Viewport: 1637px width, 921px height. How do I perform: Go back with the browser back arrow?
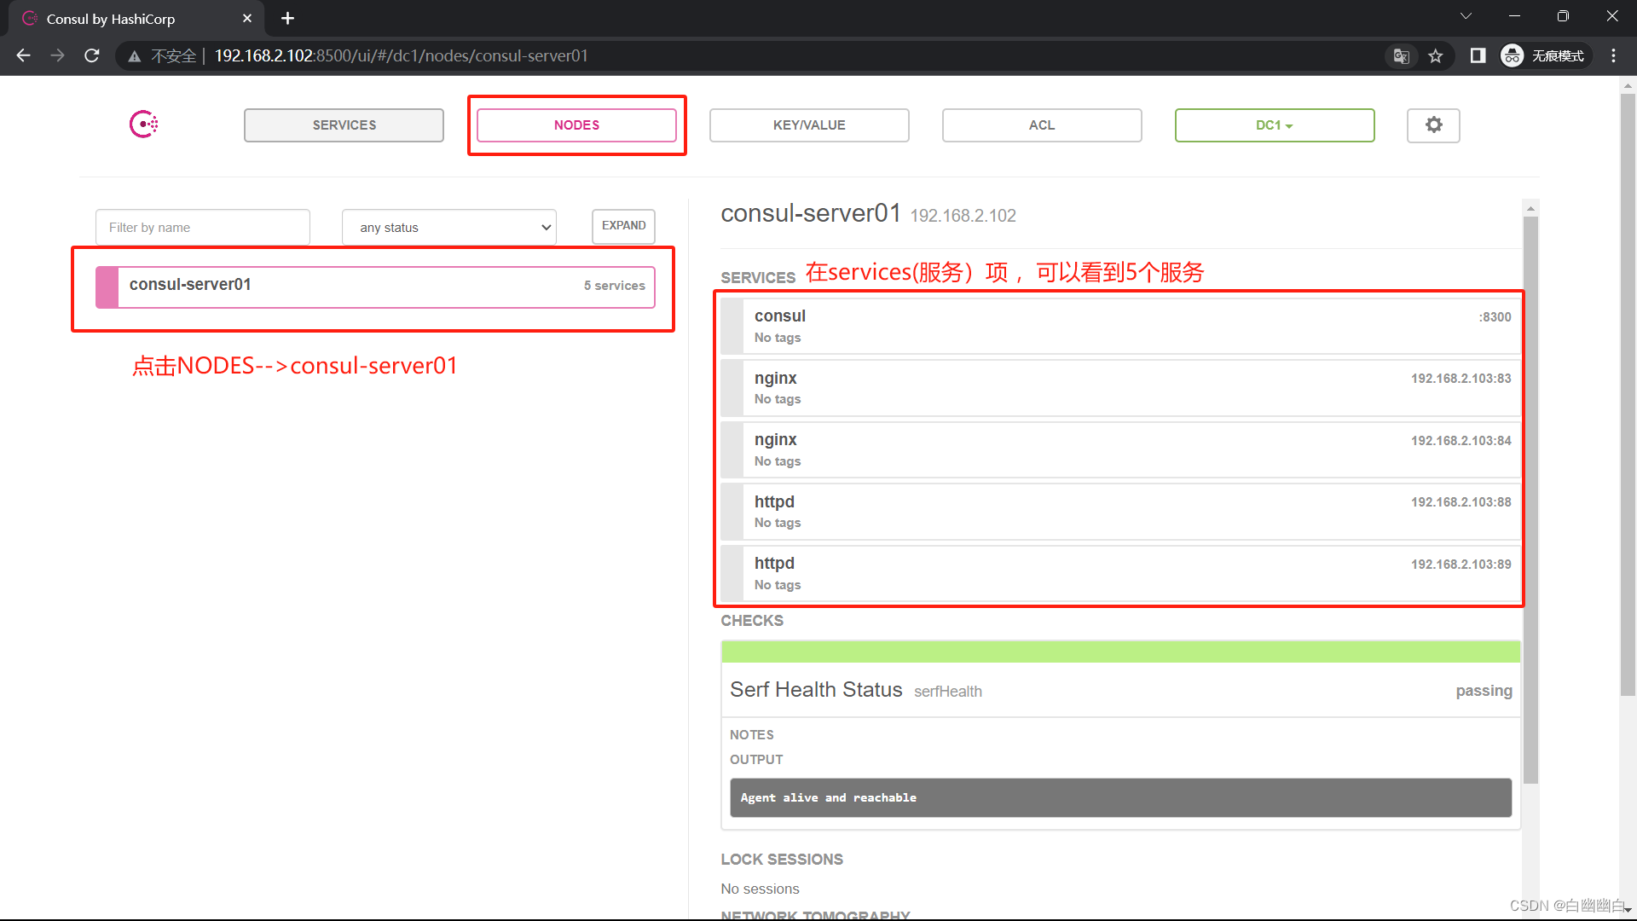23,55
